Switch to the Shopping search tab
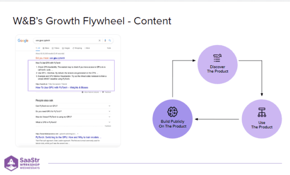 [77, 48]
